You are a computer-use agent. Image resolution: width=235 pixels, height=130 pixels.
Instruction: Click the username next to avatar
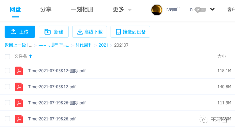tap(180, 10)
